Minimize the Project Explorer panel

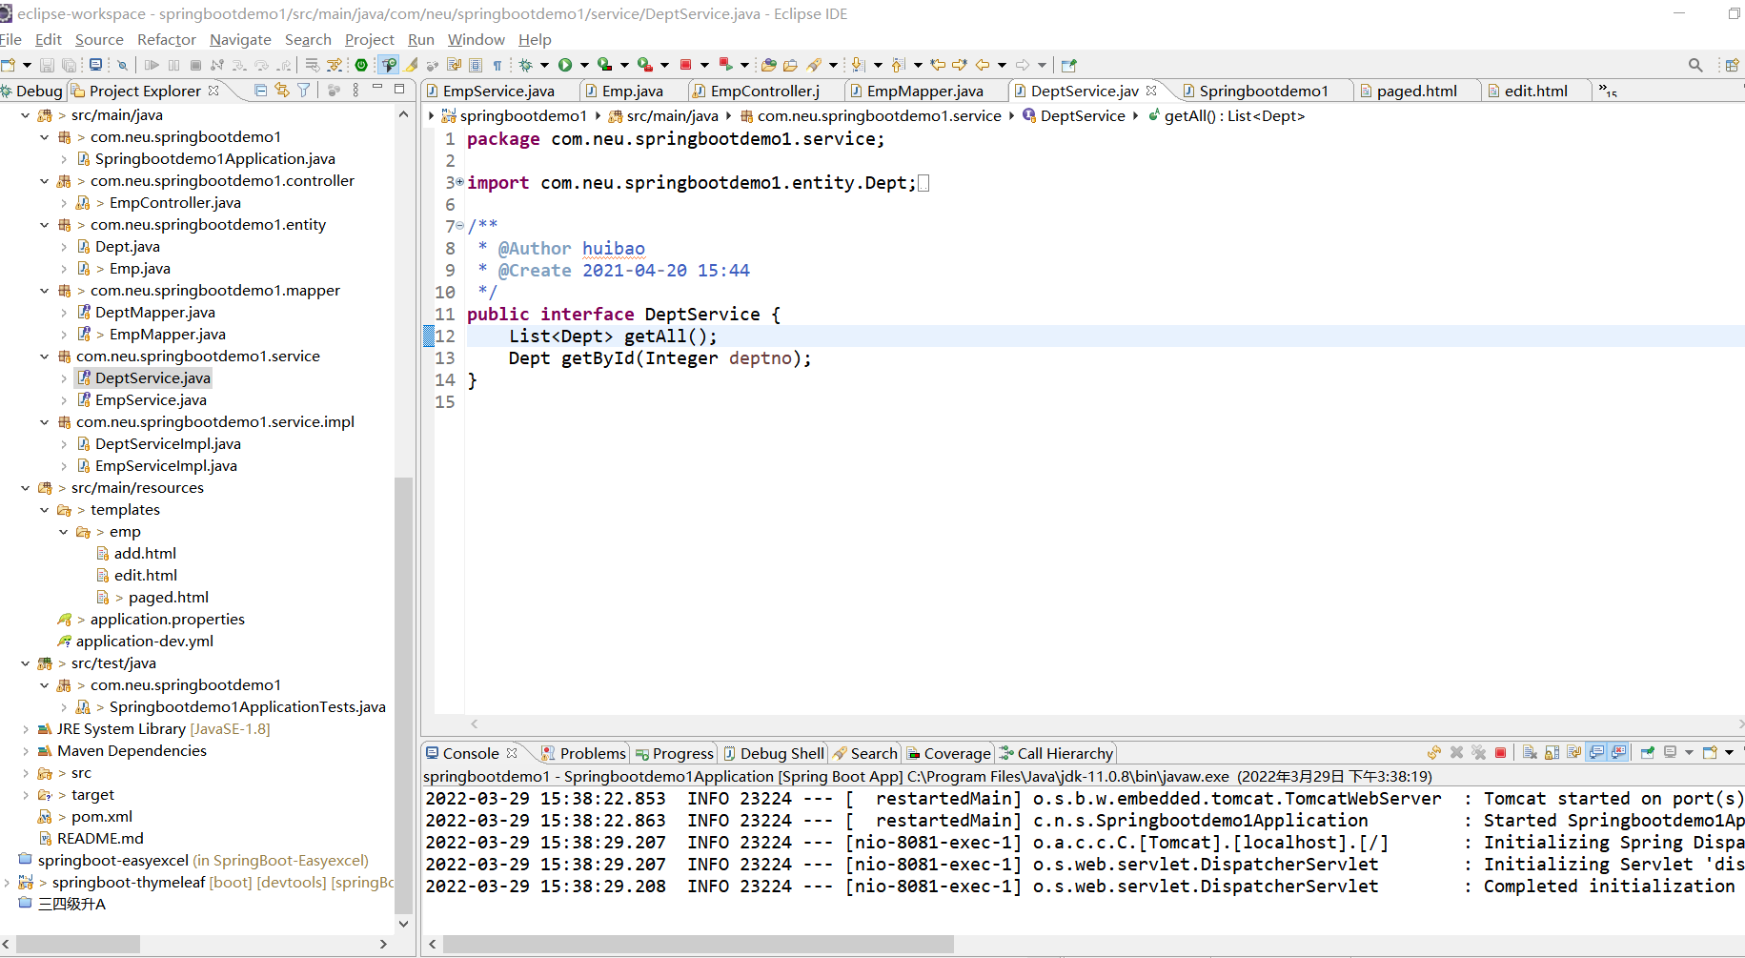377,89
